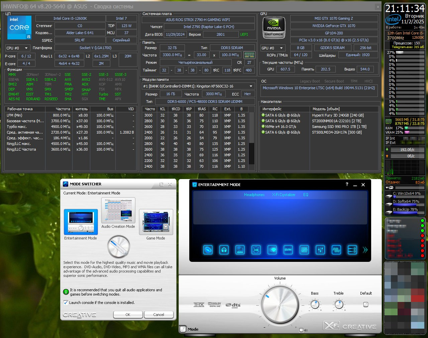
Task: Open the 3D CMSS-3D icon
Action: point(256,249)
